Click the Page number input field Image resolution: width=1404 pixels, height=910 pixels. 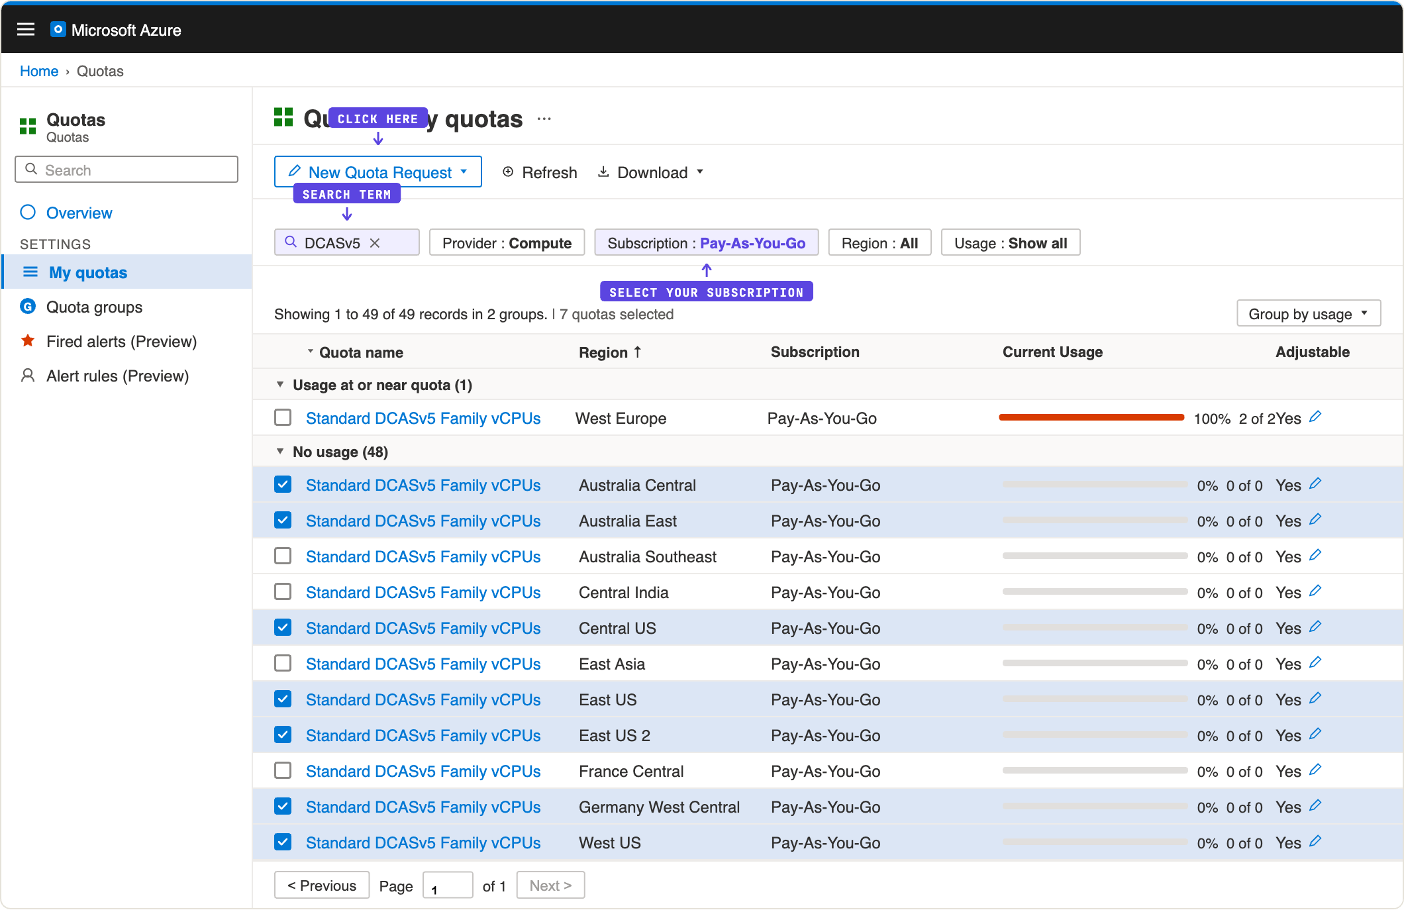coord(448,885)
